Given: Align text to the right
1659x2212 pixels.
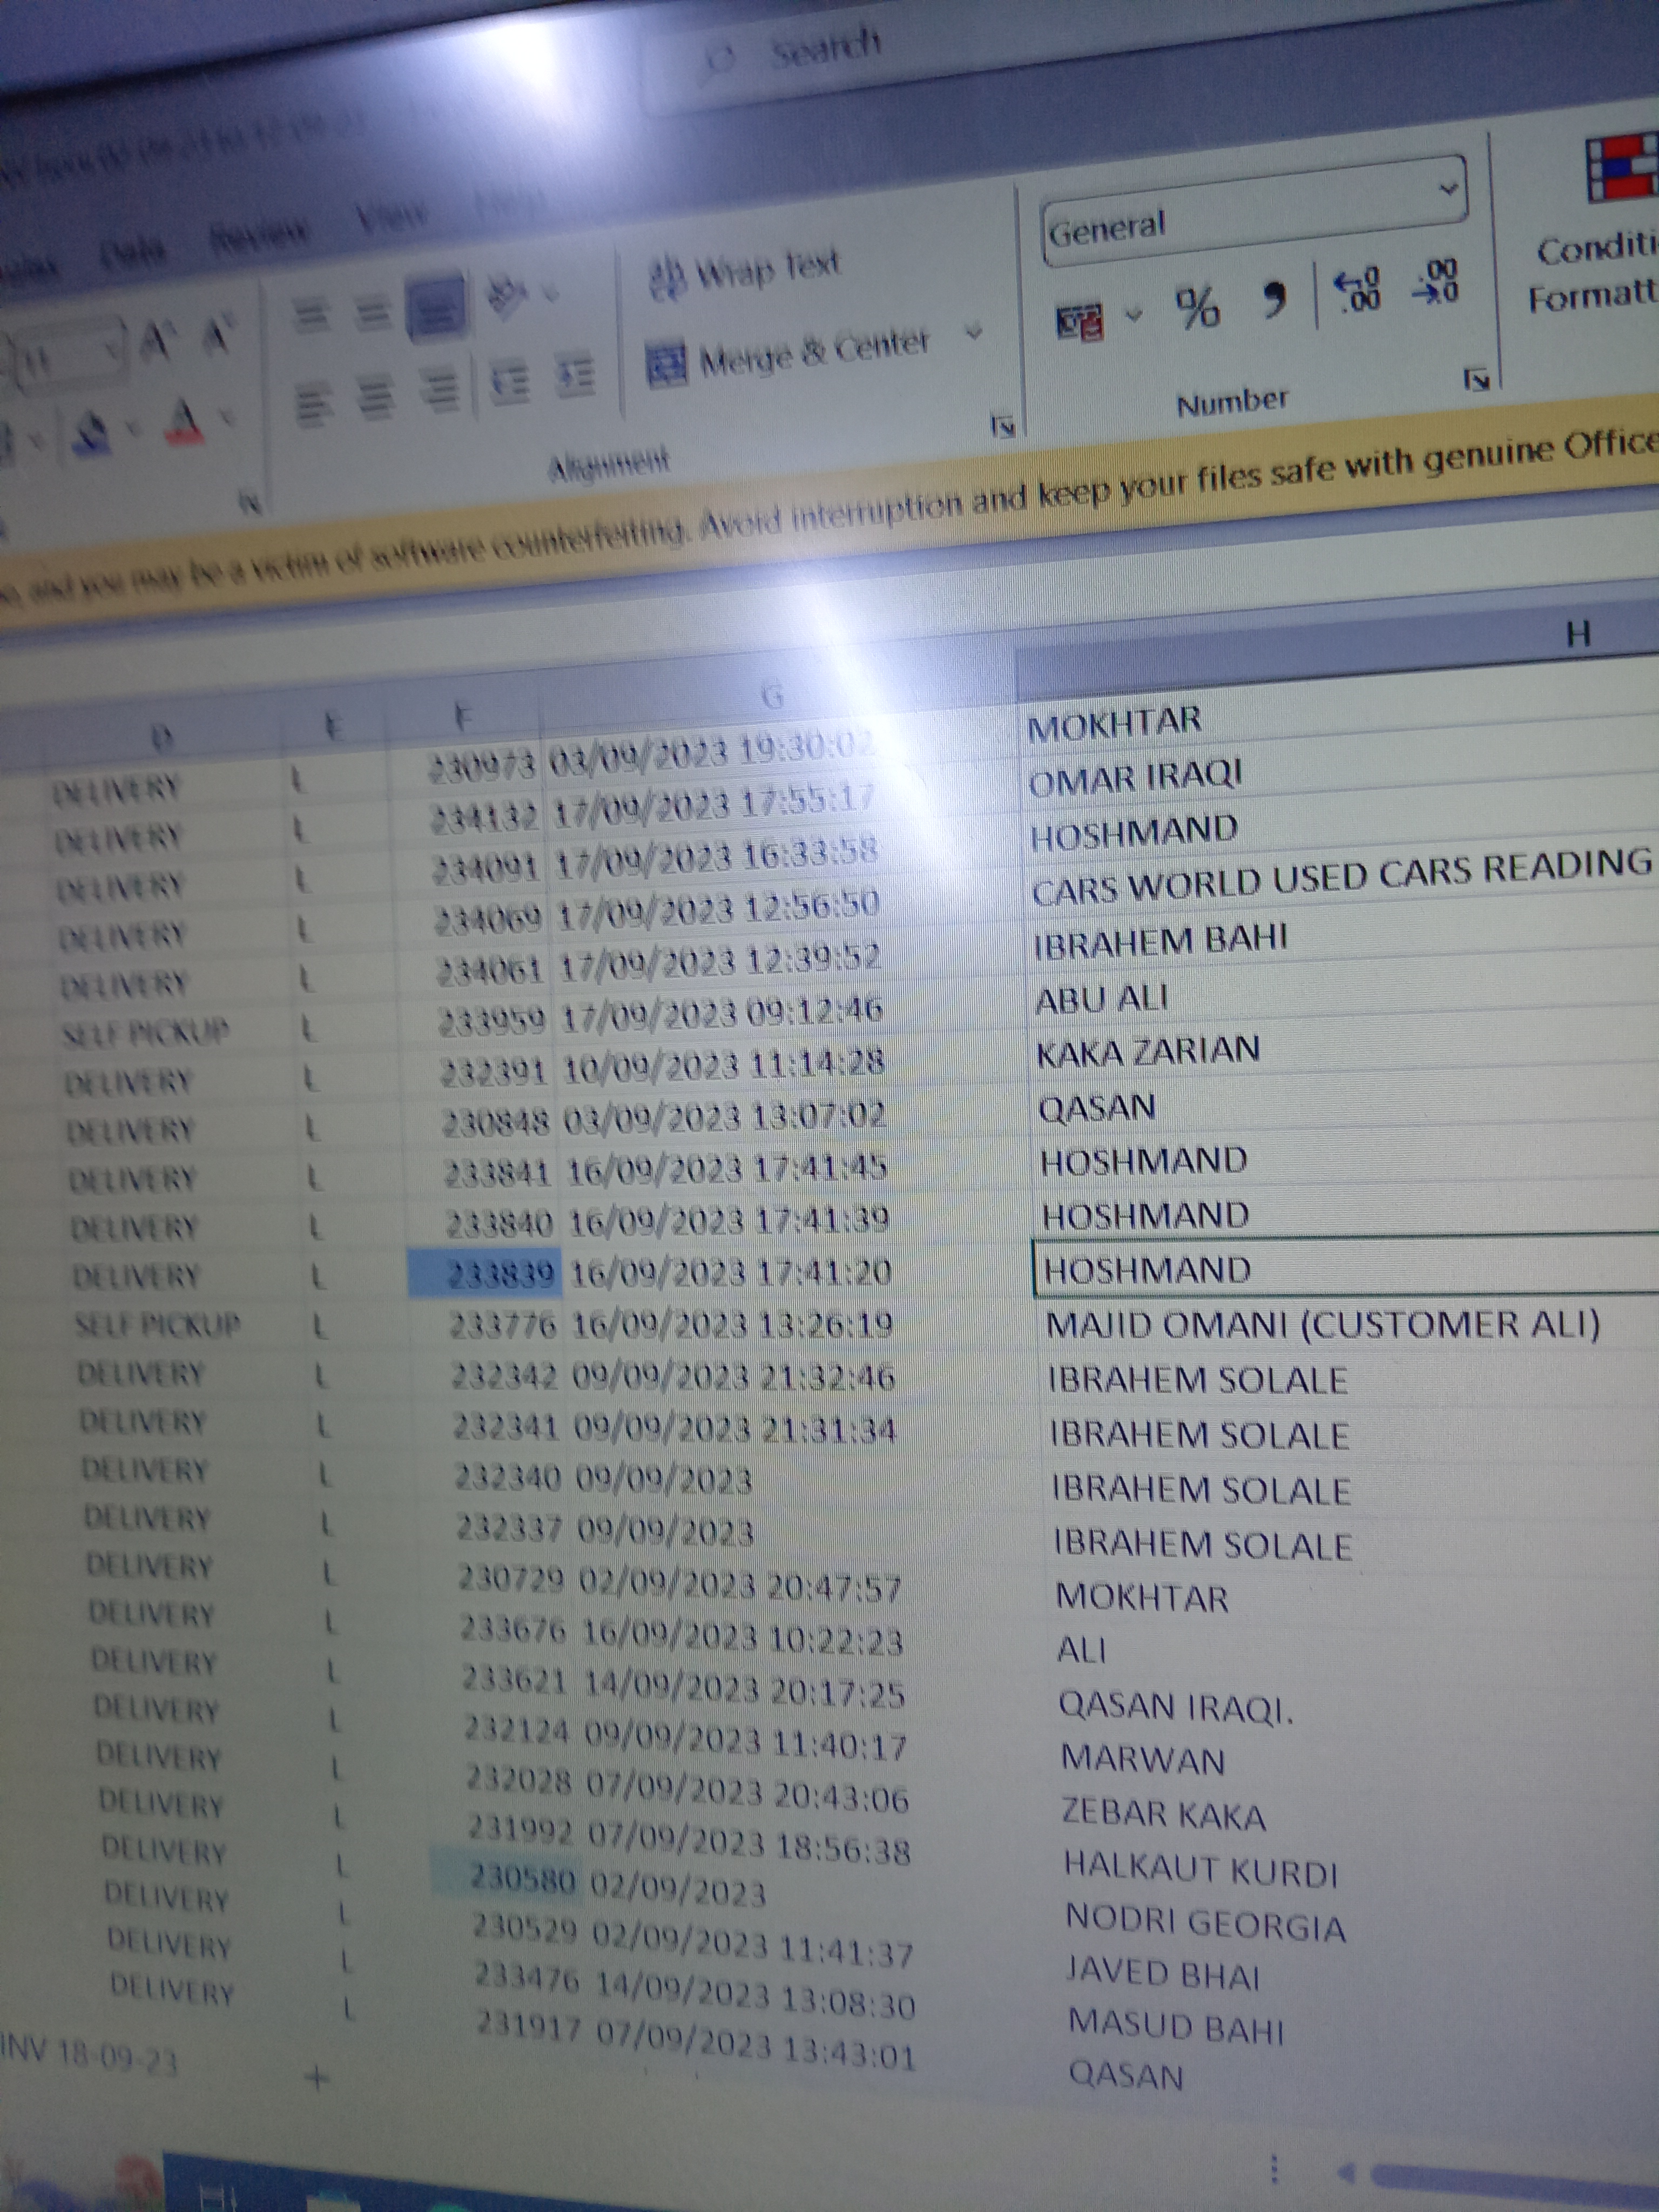Looking at the screenshot, I should pos(439,390).
